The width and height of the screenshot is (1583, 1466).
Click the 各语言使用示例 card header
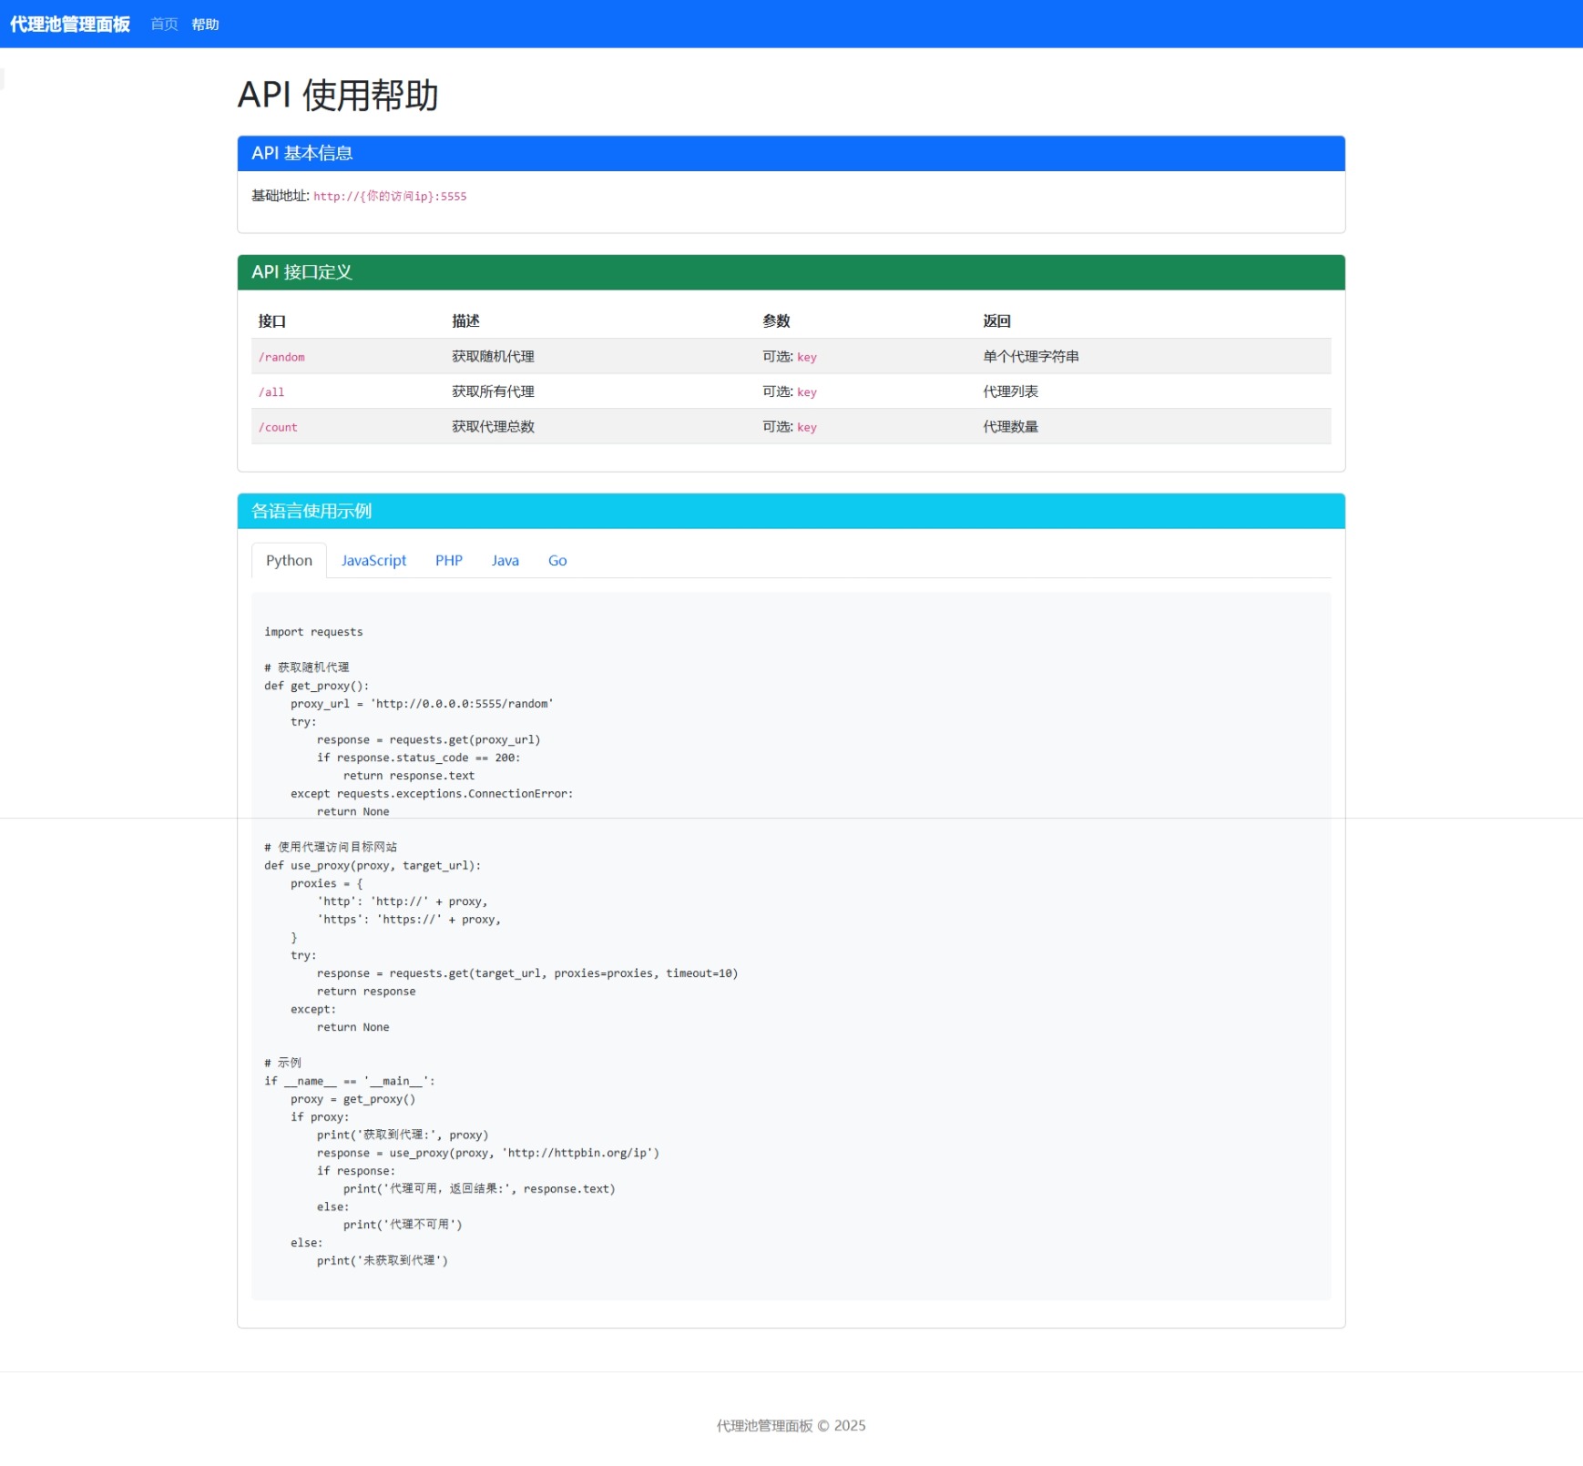[791, 511]
